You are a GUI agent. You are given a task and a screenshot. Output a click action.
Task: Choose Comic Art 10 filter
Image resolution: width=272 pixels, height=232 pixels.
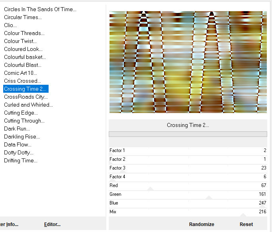[x=20, y=73]
